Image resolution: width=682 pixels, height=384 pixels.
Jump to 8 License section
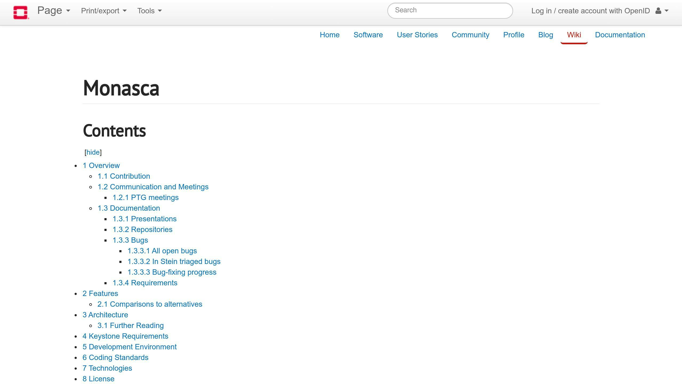click(98, 379)
